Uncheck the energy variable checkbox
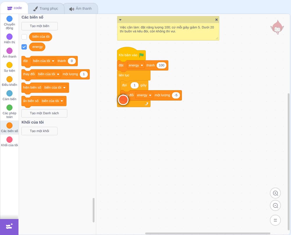 24,47
